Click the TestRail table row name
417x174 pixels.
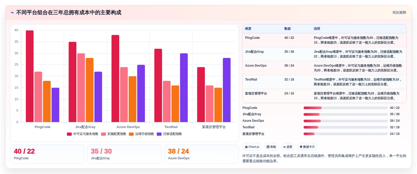point(251,80)
